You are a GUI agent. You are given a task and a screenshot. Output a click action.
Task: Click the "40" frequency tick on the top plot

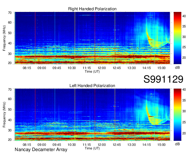tap(10, 43)
